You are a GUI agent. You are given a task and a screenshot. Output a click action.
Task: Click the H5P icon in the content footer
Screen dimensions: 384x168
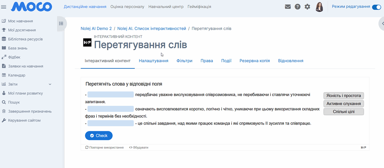pyautogui.click(x=363, y=148)
